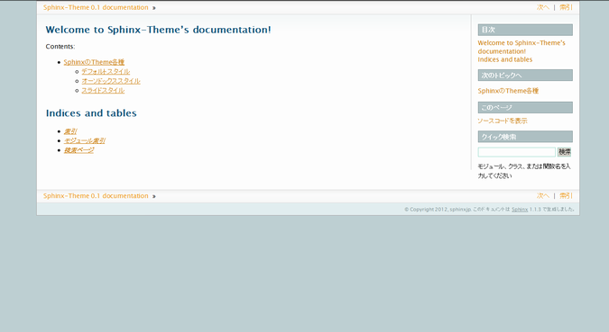
Task: Click the 検索 search button
Action: 564,152
